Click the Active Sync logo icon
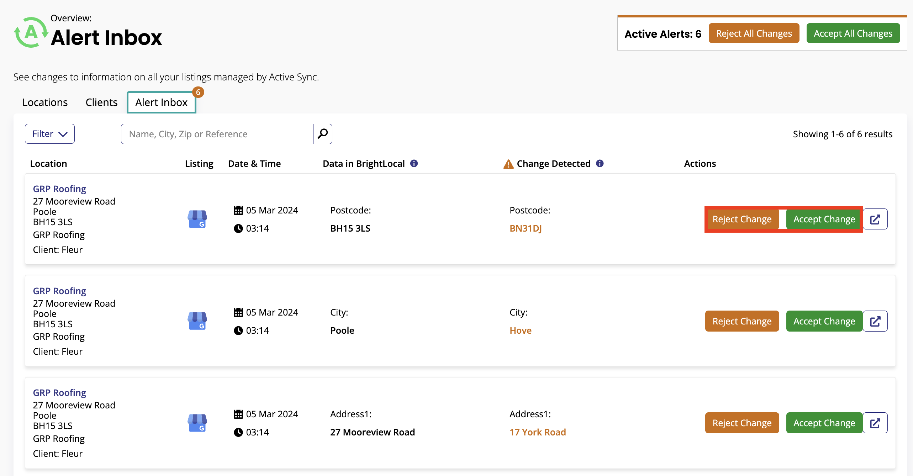913x476 pixels. click(31, 33)
